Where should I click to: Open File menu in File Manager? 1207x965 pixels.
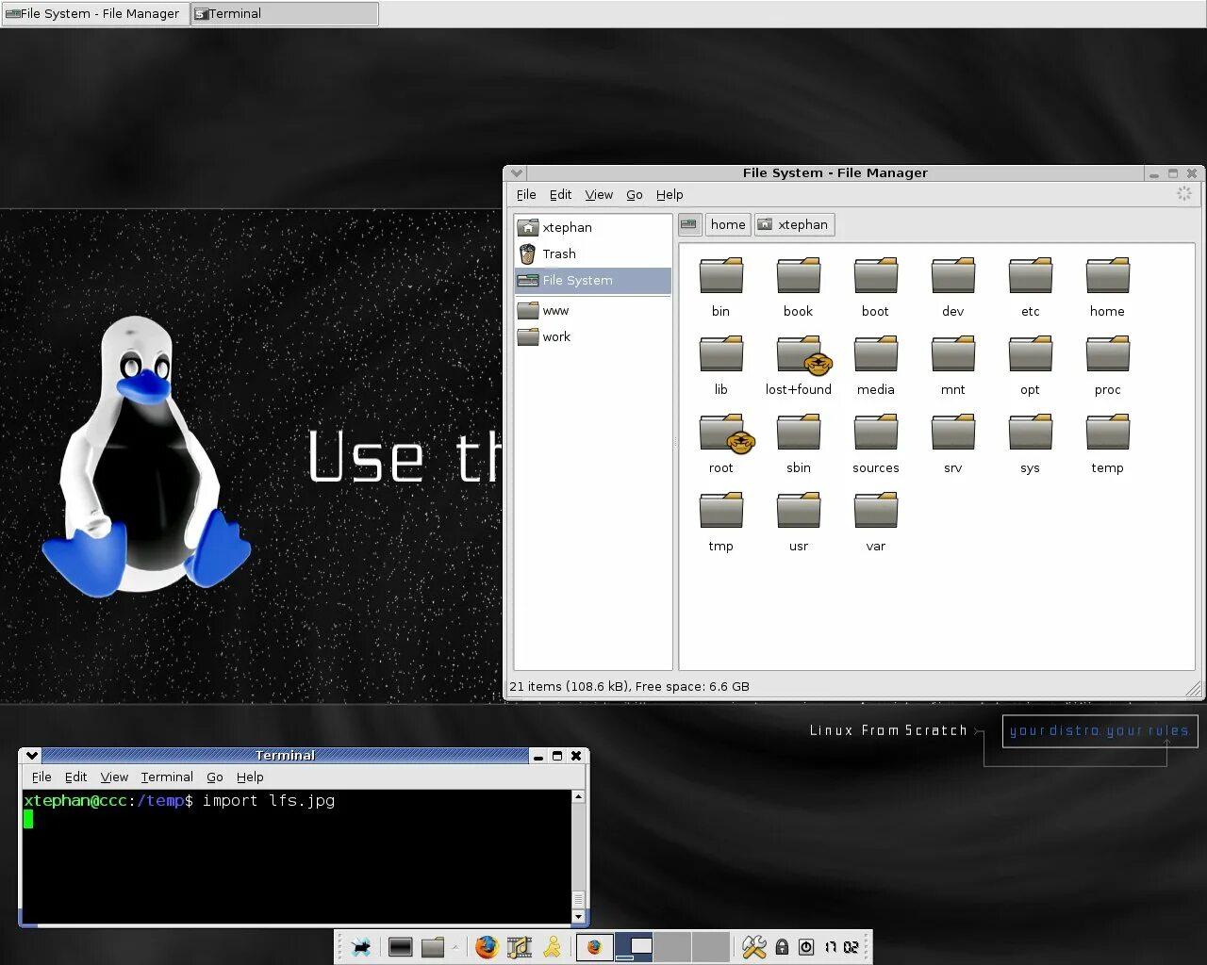526,194
